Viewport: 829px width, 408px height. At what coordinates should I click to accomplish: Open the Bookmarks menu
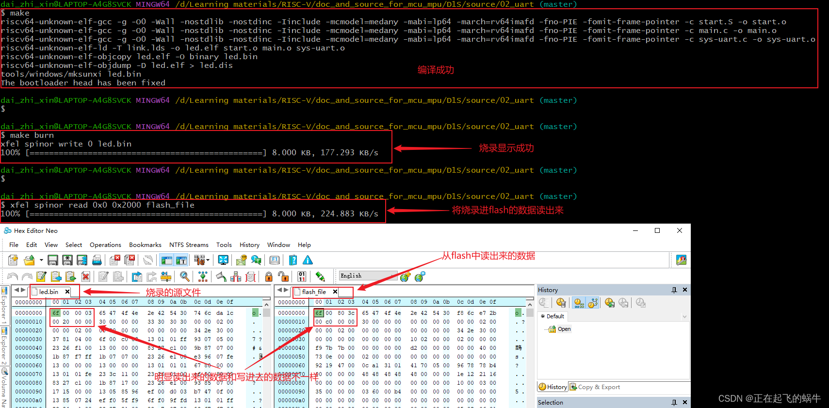coord(145,245)
